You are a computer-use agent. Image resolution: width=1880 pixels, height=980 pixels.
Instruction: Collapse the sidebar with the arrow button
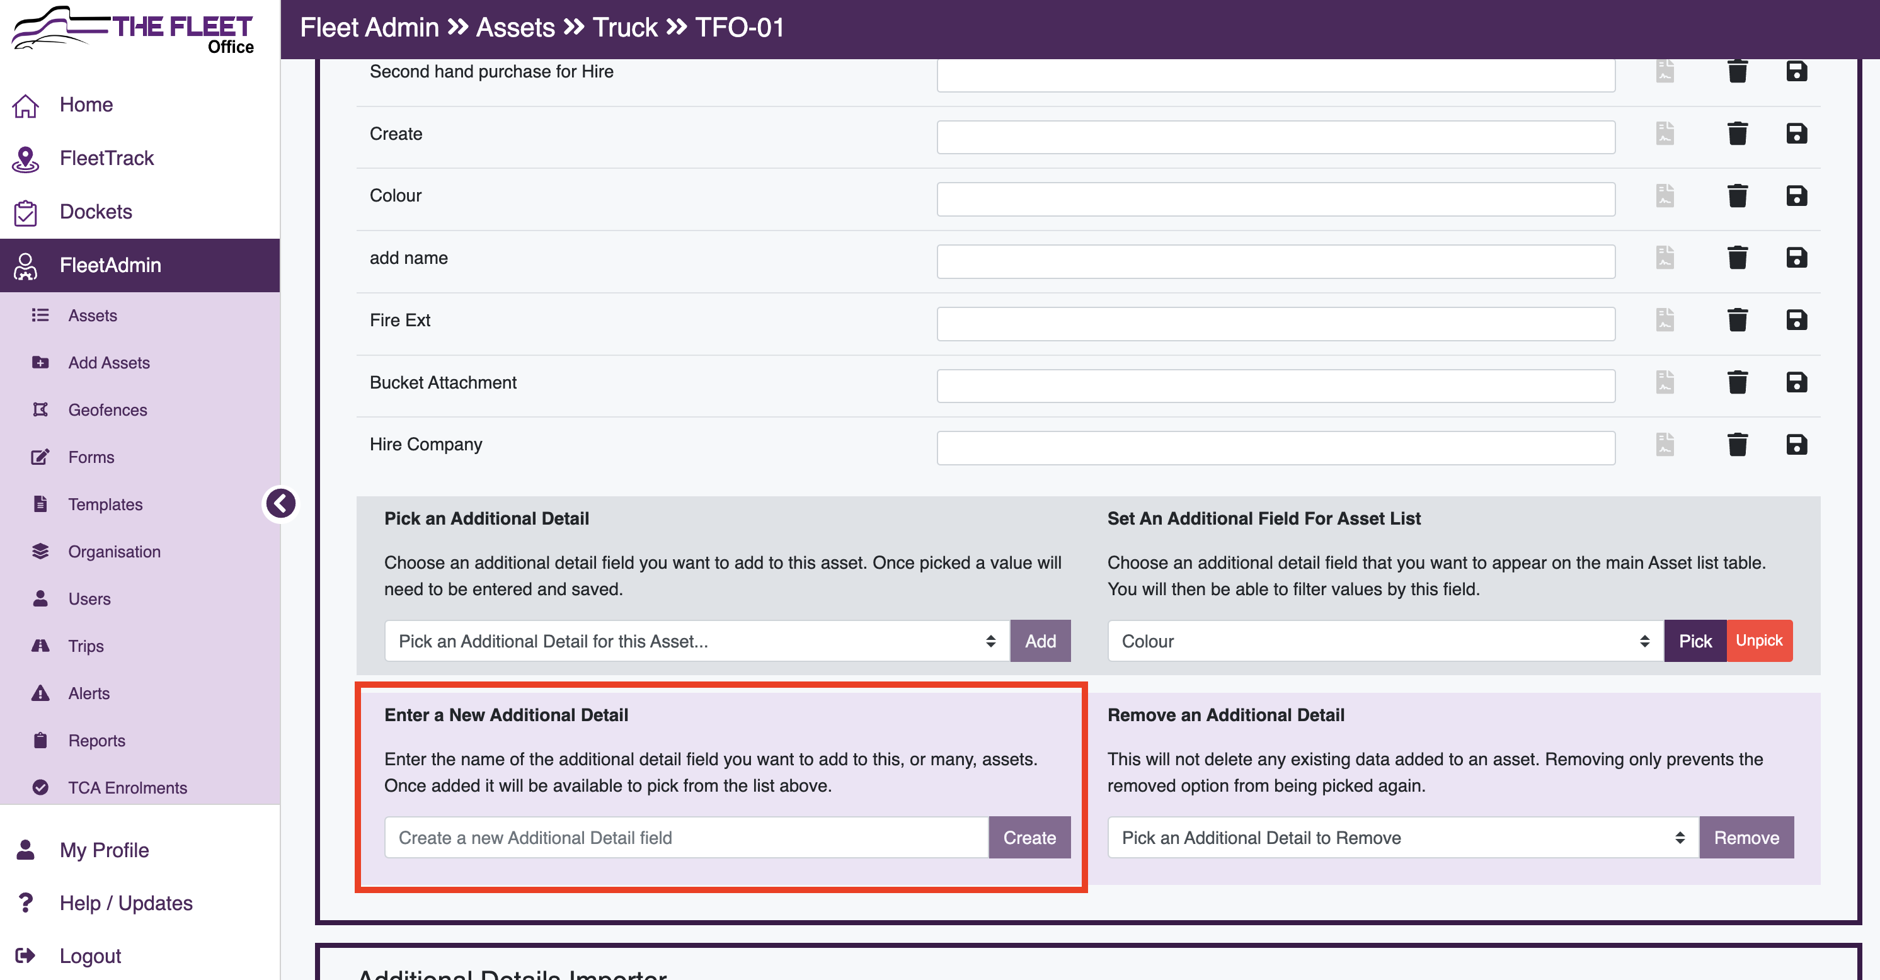tap(280, 503)
